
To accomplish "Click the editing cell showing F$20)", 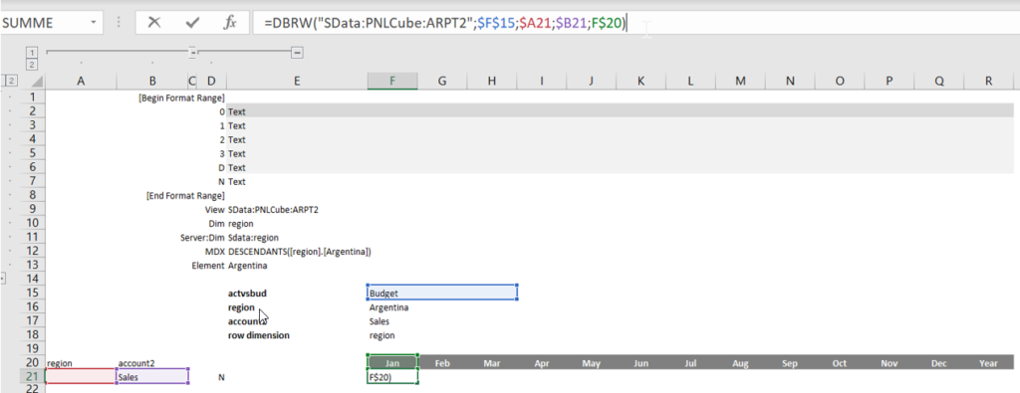I will pyautogui.click(x=392, y=377).
